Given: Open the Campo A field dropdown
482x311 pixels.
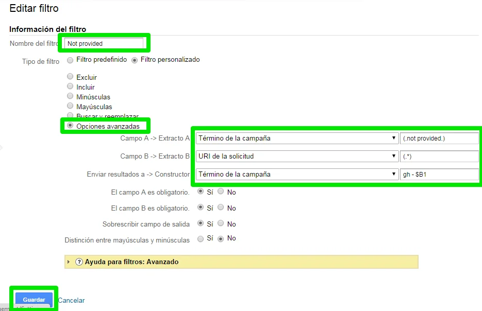Looking at the screenshot, I should click(296, 138).
